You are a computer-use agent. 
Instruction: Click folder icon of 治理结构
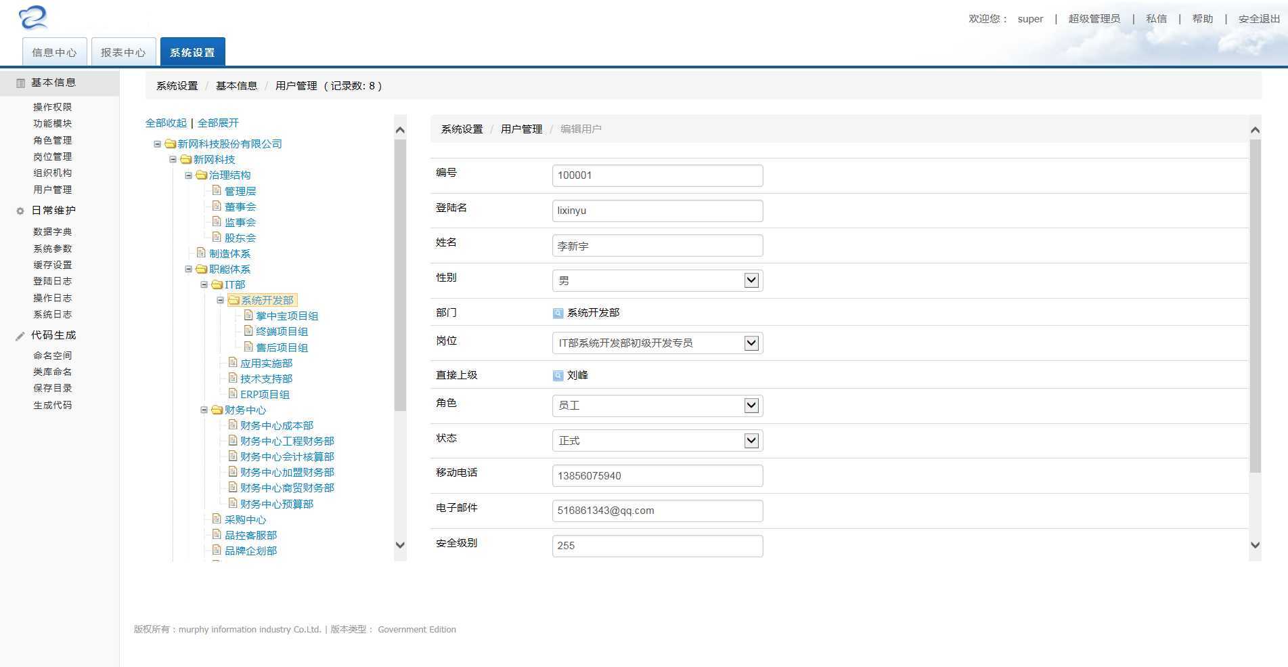click(x=202, y=175)
